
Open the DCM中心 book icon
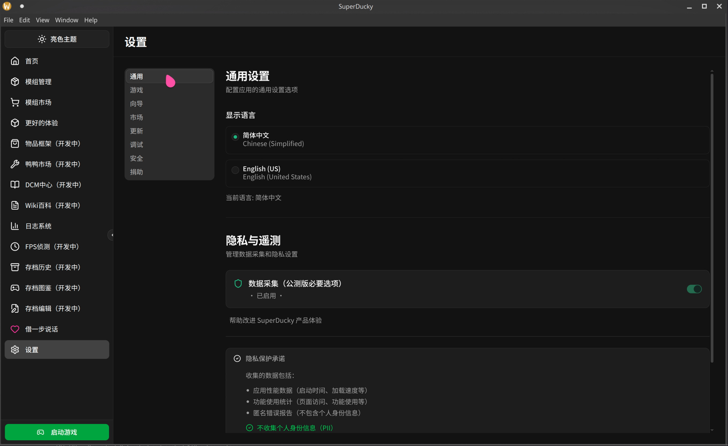click(15, 184)
